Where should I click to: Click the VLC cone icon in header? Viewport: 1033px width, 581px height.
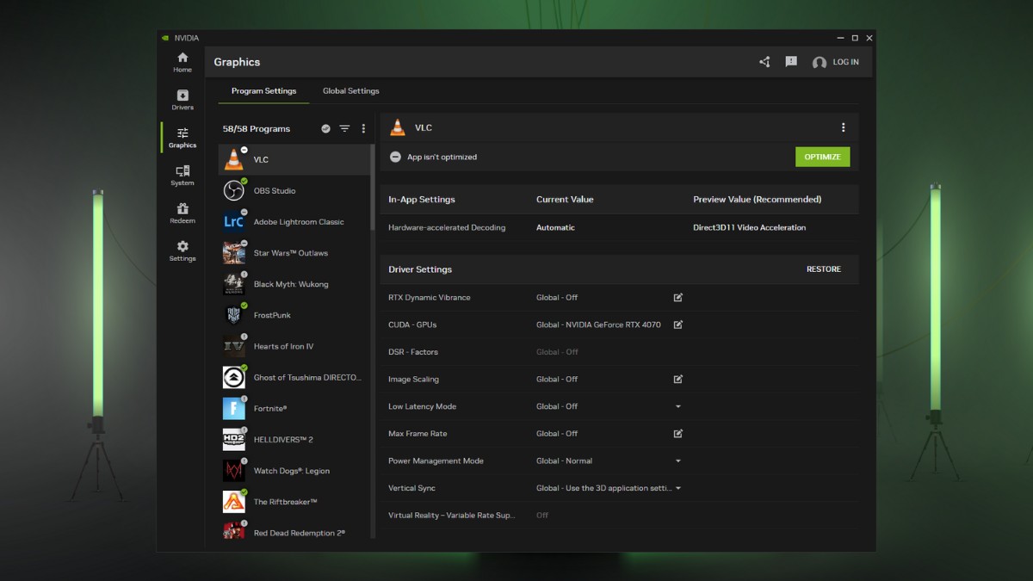[398, 127]
